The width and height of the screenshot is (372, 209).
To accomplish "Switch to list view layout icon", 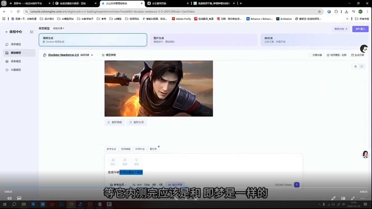I will point(355,67).
